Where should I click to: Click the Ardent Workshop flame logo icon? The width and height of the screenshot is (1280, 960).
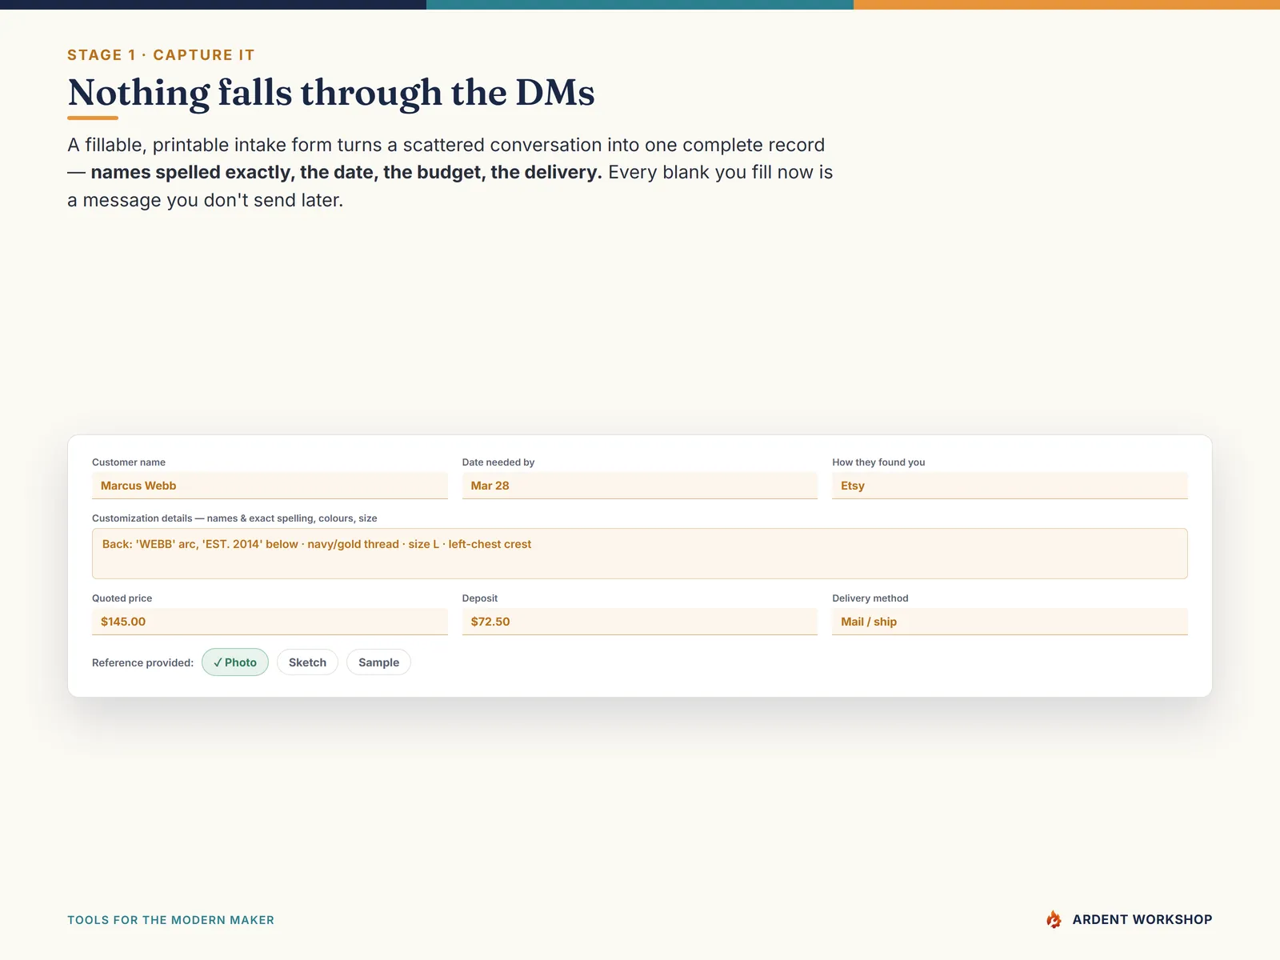click(x=1054, y=919)
